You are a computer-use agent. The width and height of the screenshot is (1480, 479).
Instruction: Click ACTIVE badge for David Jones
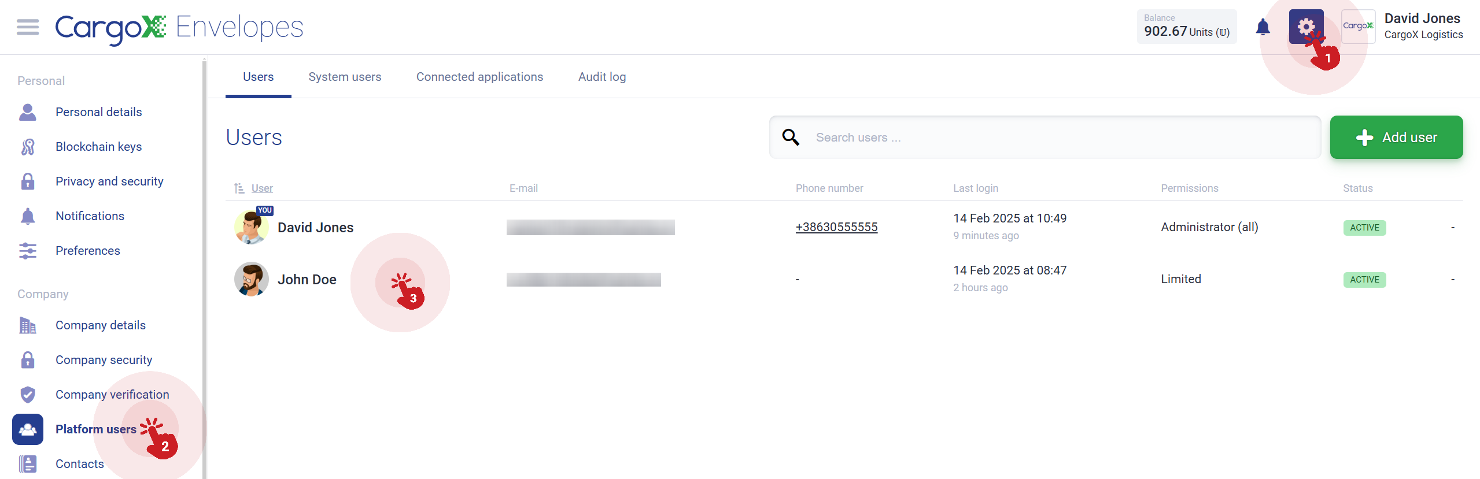tap(1364, 228)
